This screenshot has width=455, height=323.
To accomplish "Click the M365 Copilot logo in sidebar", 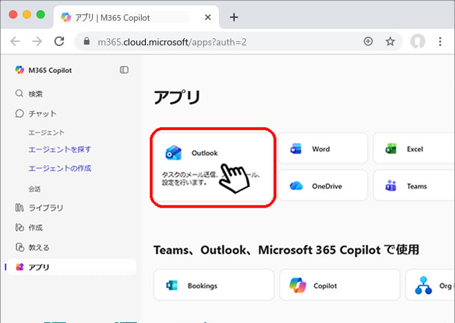I will 19,69.
